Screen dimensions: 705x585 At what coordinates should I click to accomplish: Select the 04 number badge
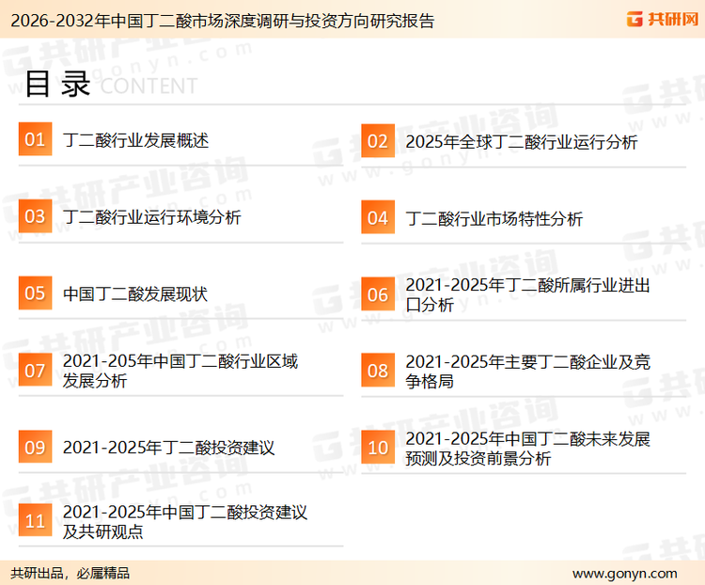[x=377, y=218]
